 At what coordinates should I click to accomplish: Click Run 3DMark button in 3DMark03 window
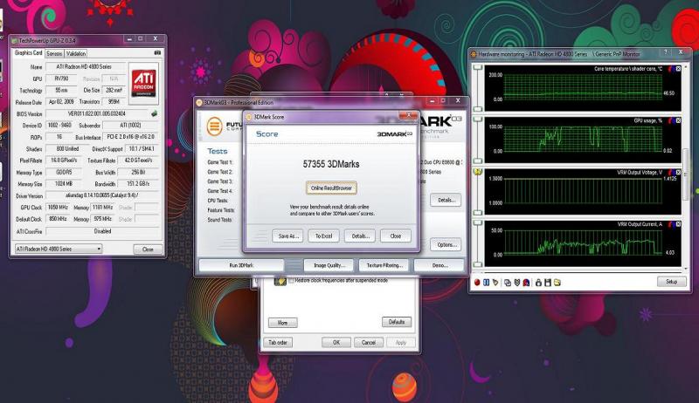tap(241, 265)
